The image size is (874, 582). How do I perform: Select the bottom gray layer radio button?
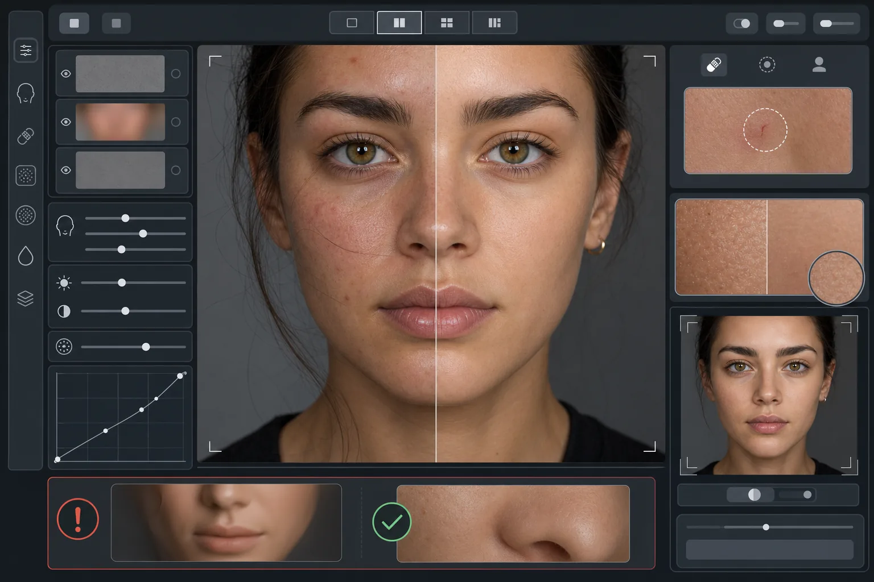click(x=176, y=171)
